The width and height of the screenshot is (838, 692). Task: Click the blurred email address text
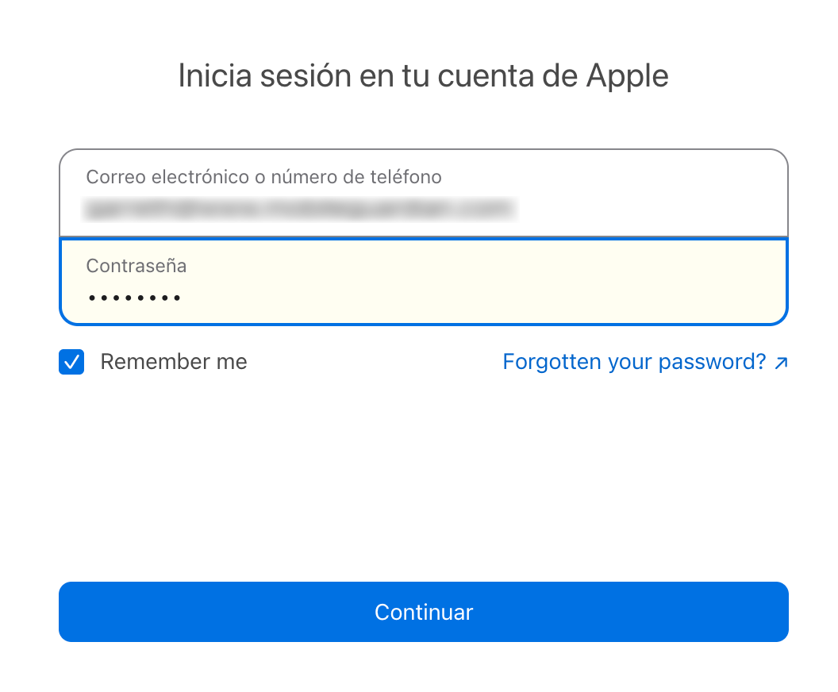(300, 210)
